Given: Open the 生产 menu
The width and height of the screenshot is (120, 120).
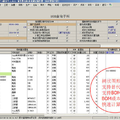Looking at the screenshot, I should click(x=28, y=5).
